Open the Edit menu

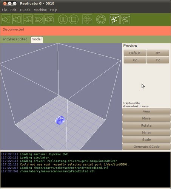[13, 10]
